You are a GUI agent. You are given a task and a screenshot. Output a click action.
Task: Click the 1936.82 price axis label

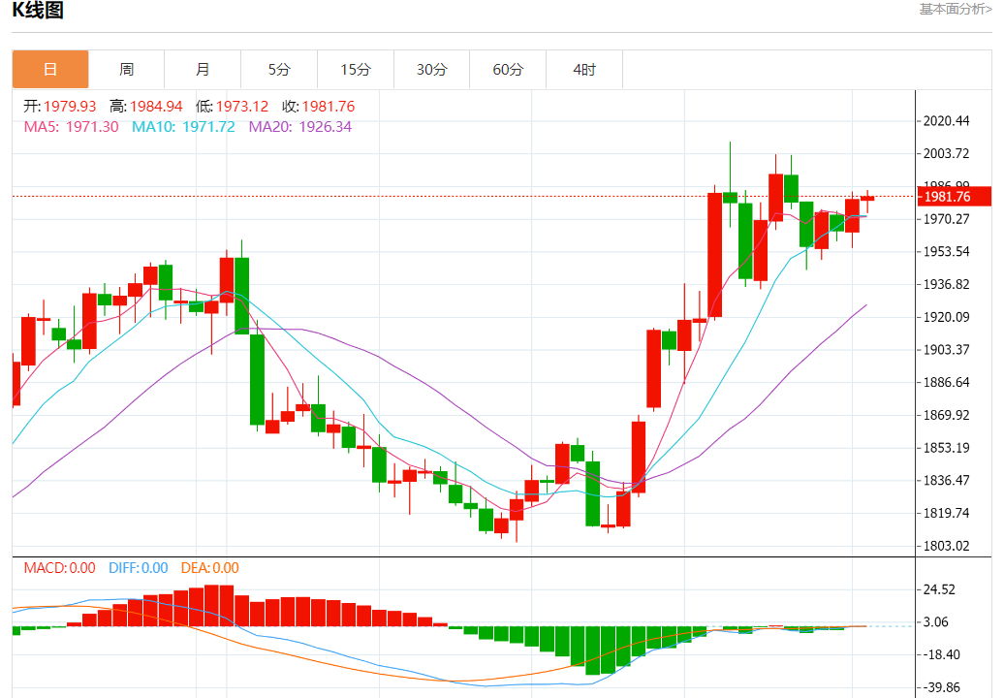coord(947,284)
